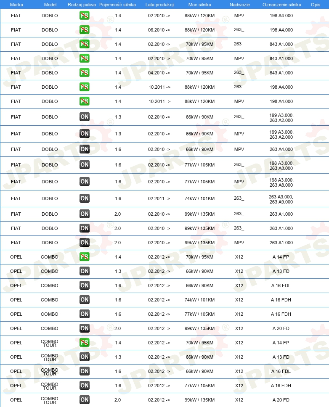Select engine code '263 A4.000'
329x407 pixels.
(281, 149)
